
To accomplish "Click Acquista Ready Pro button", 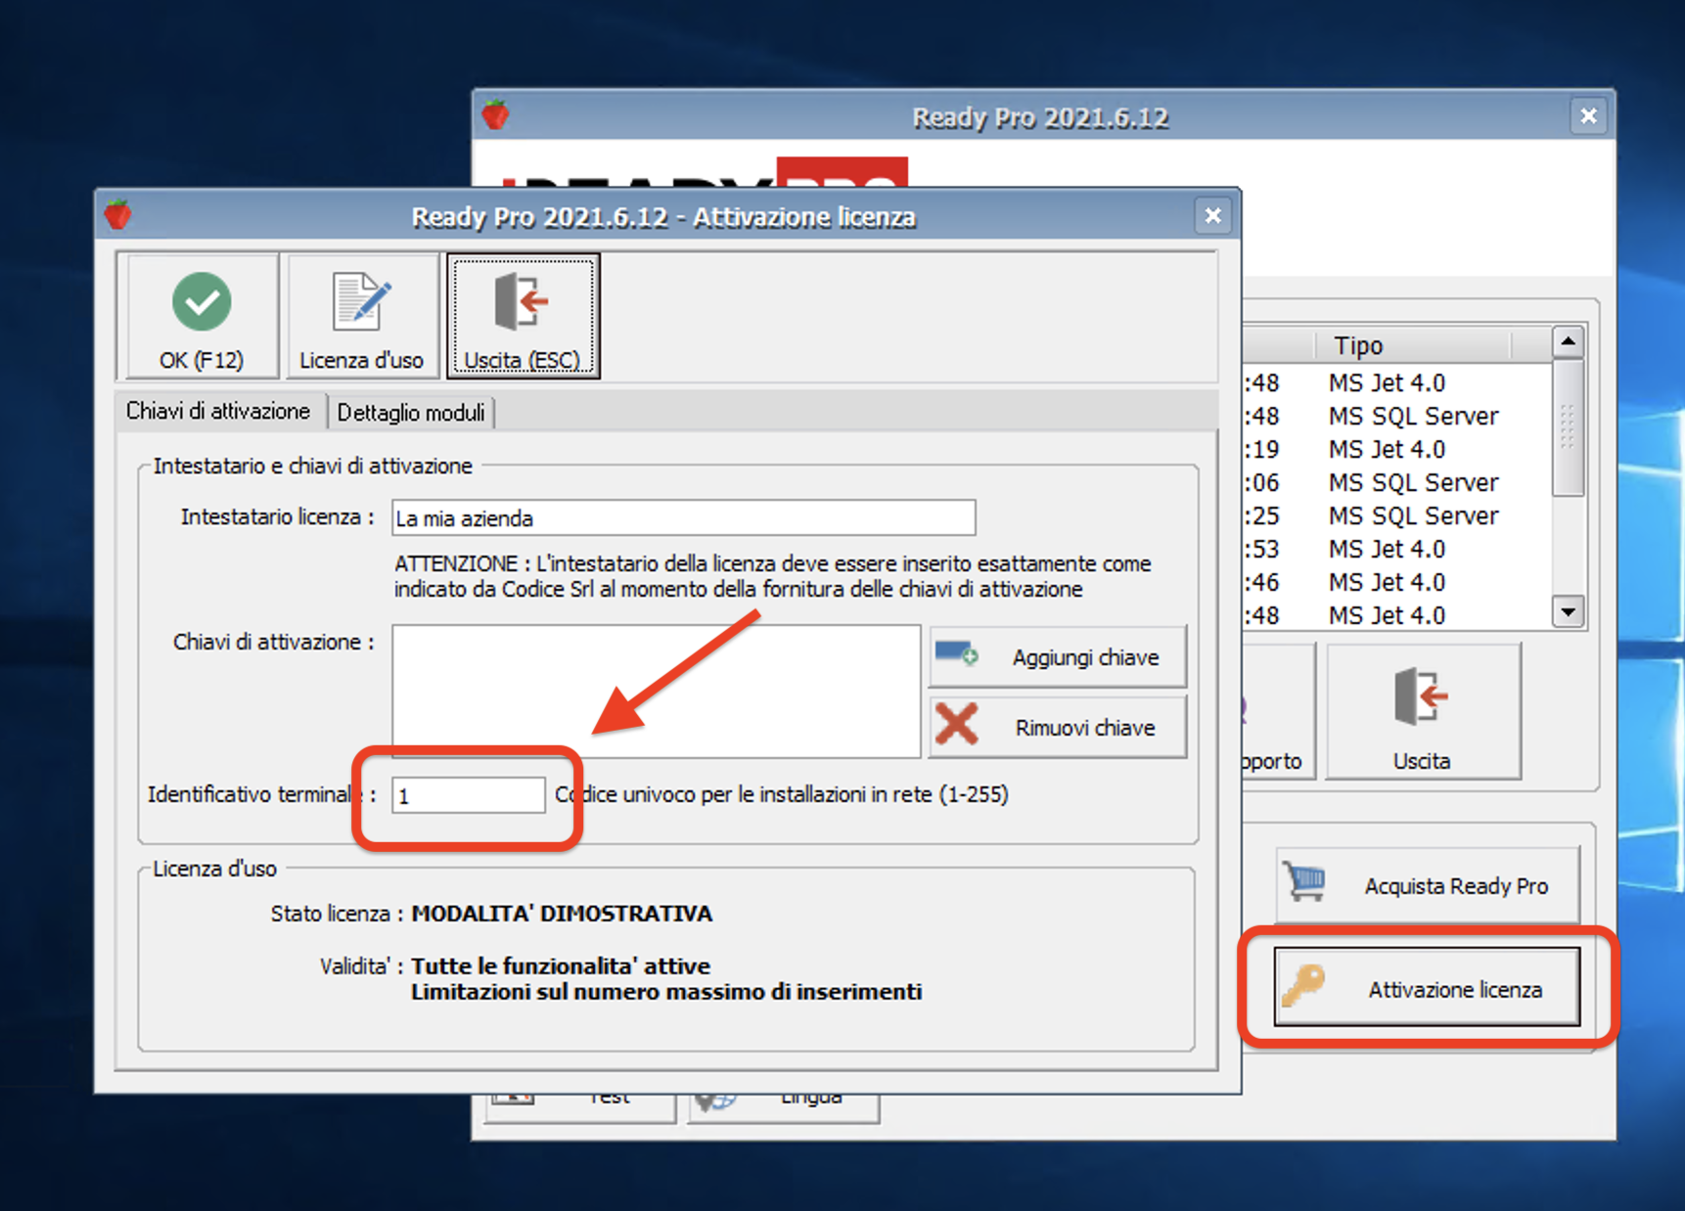I will click(x=1427, y=885).
